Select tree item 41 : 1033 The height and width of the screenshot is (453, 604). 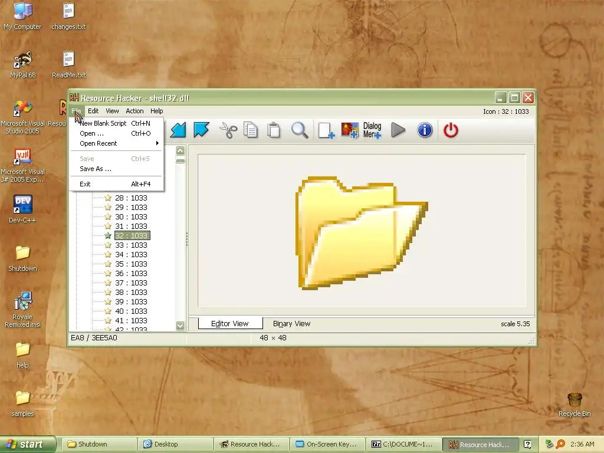click(x=131, y=320)
